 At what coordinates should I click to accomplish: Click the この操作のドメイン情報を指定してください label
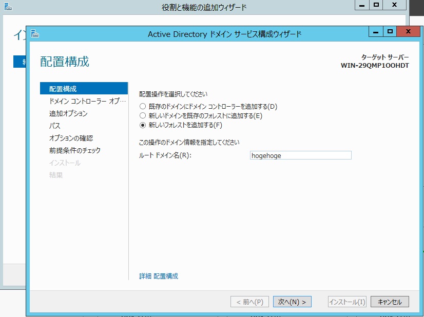[189, 142]
